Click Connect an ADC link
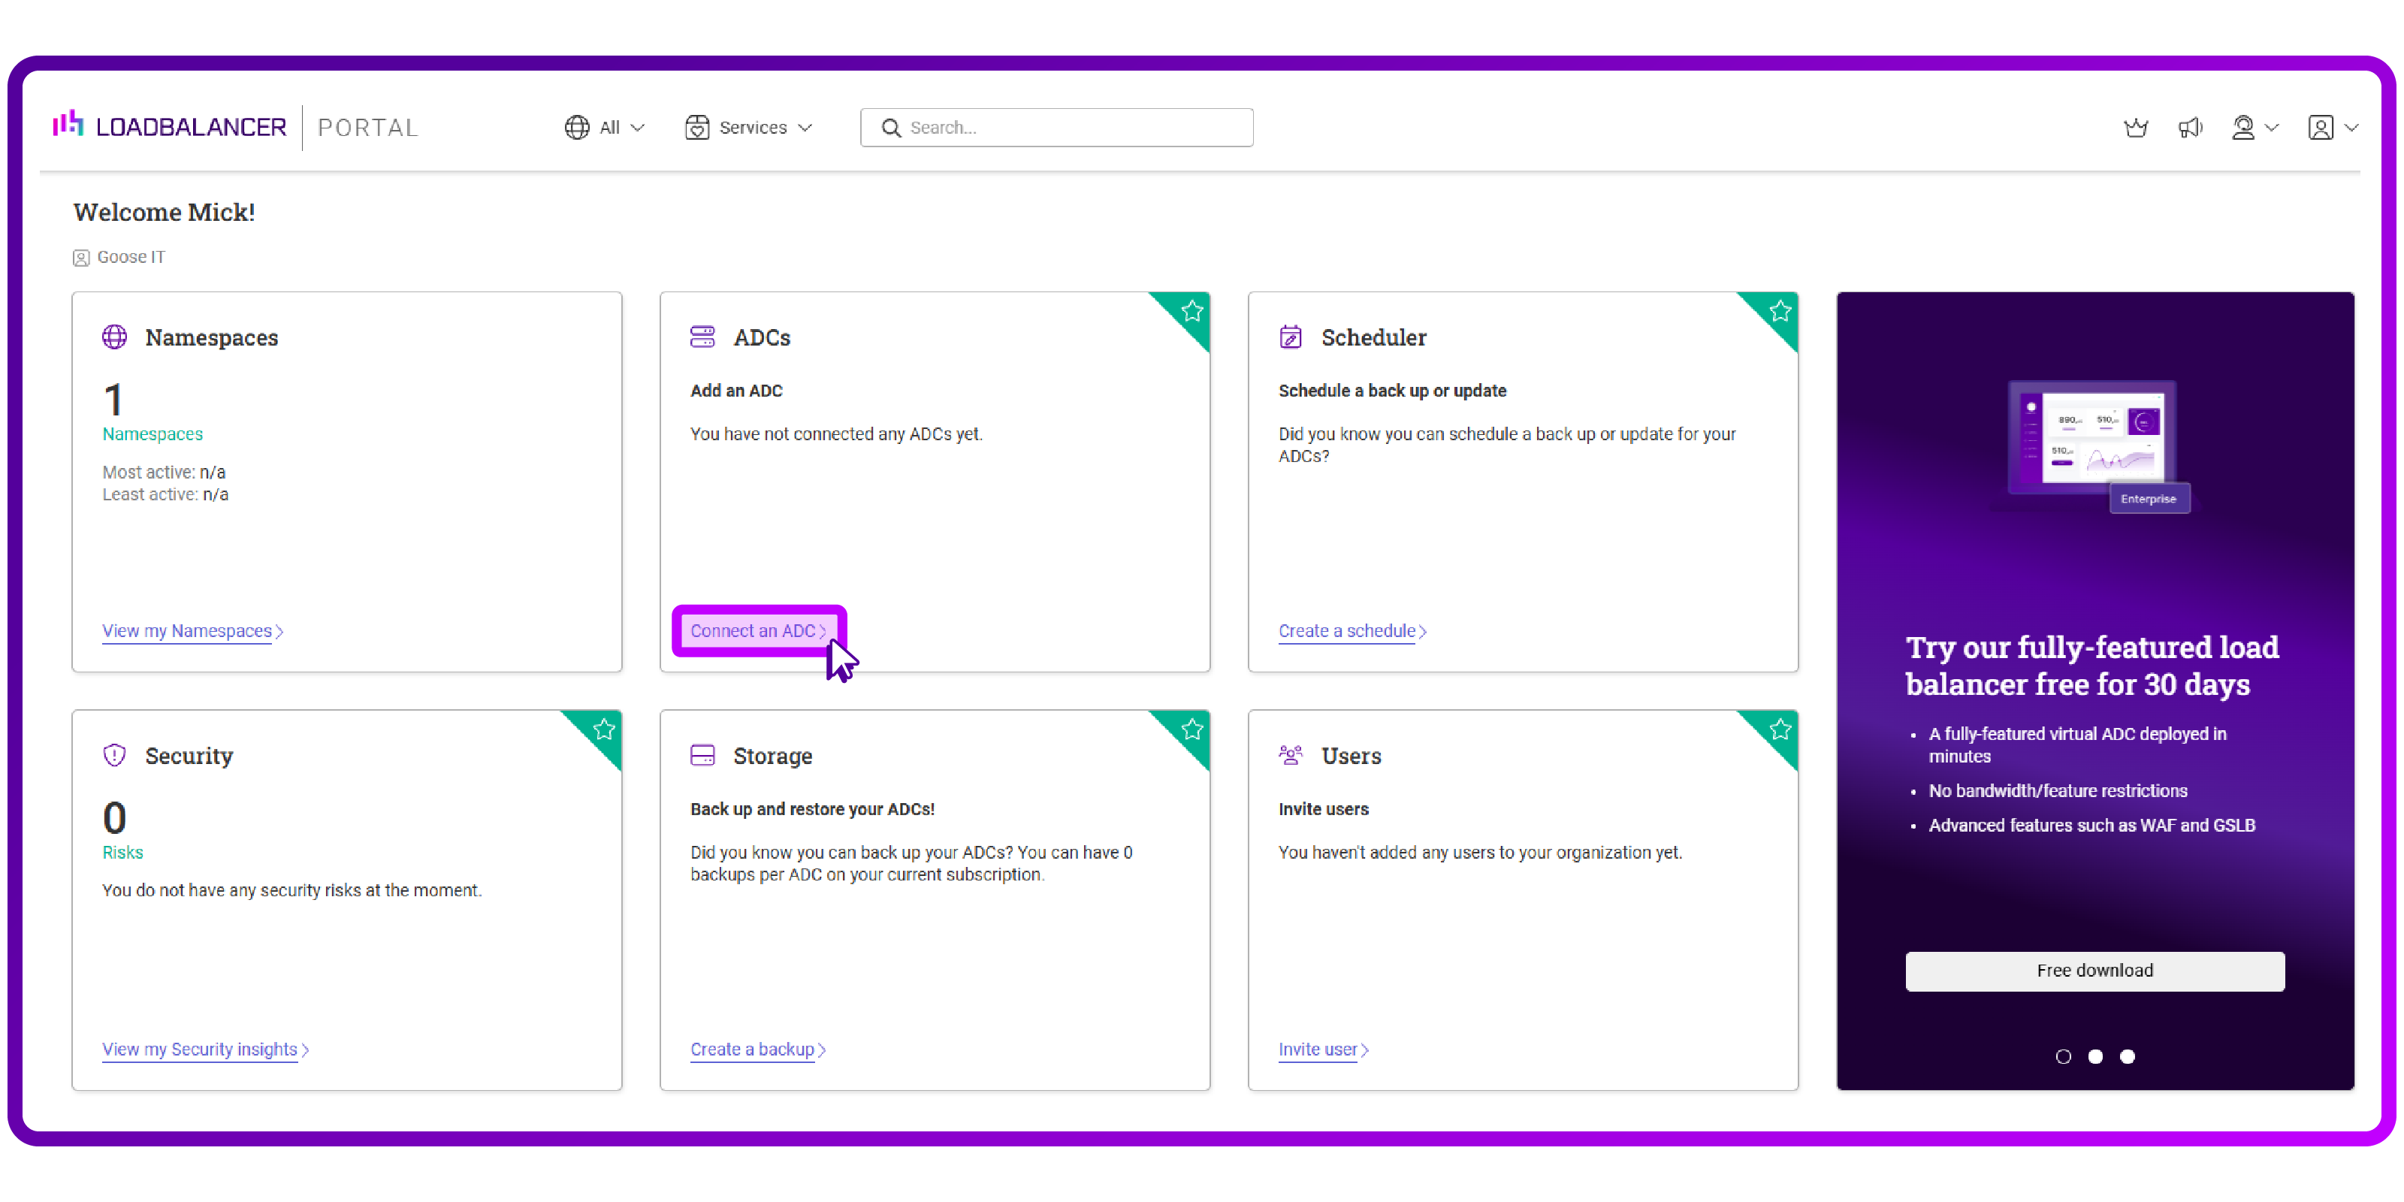2404x1202 pixels. (x=754, y=631)
